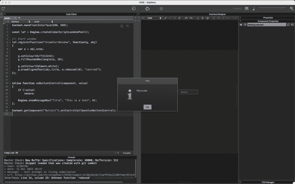Open settings gears icon in top bar
This screenshot has height=184, width=295.
coord(292,9)
